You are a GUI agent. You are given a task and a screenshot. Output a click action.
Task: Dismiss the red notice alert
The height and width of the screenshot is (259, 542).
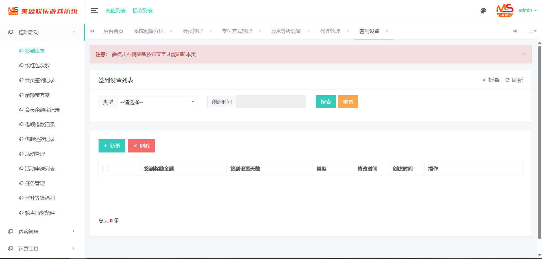point(524,54)
